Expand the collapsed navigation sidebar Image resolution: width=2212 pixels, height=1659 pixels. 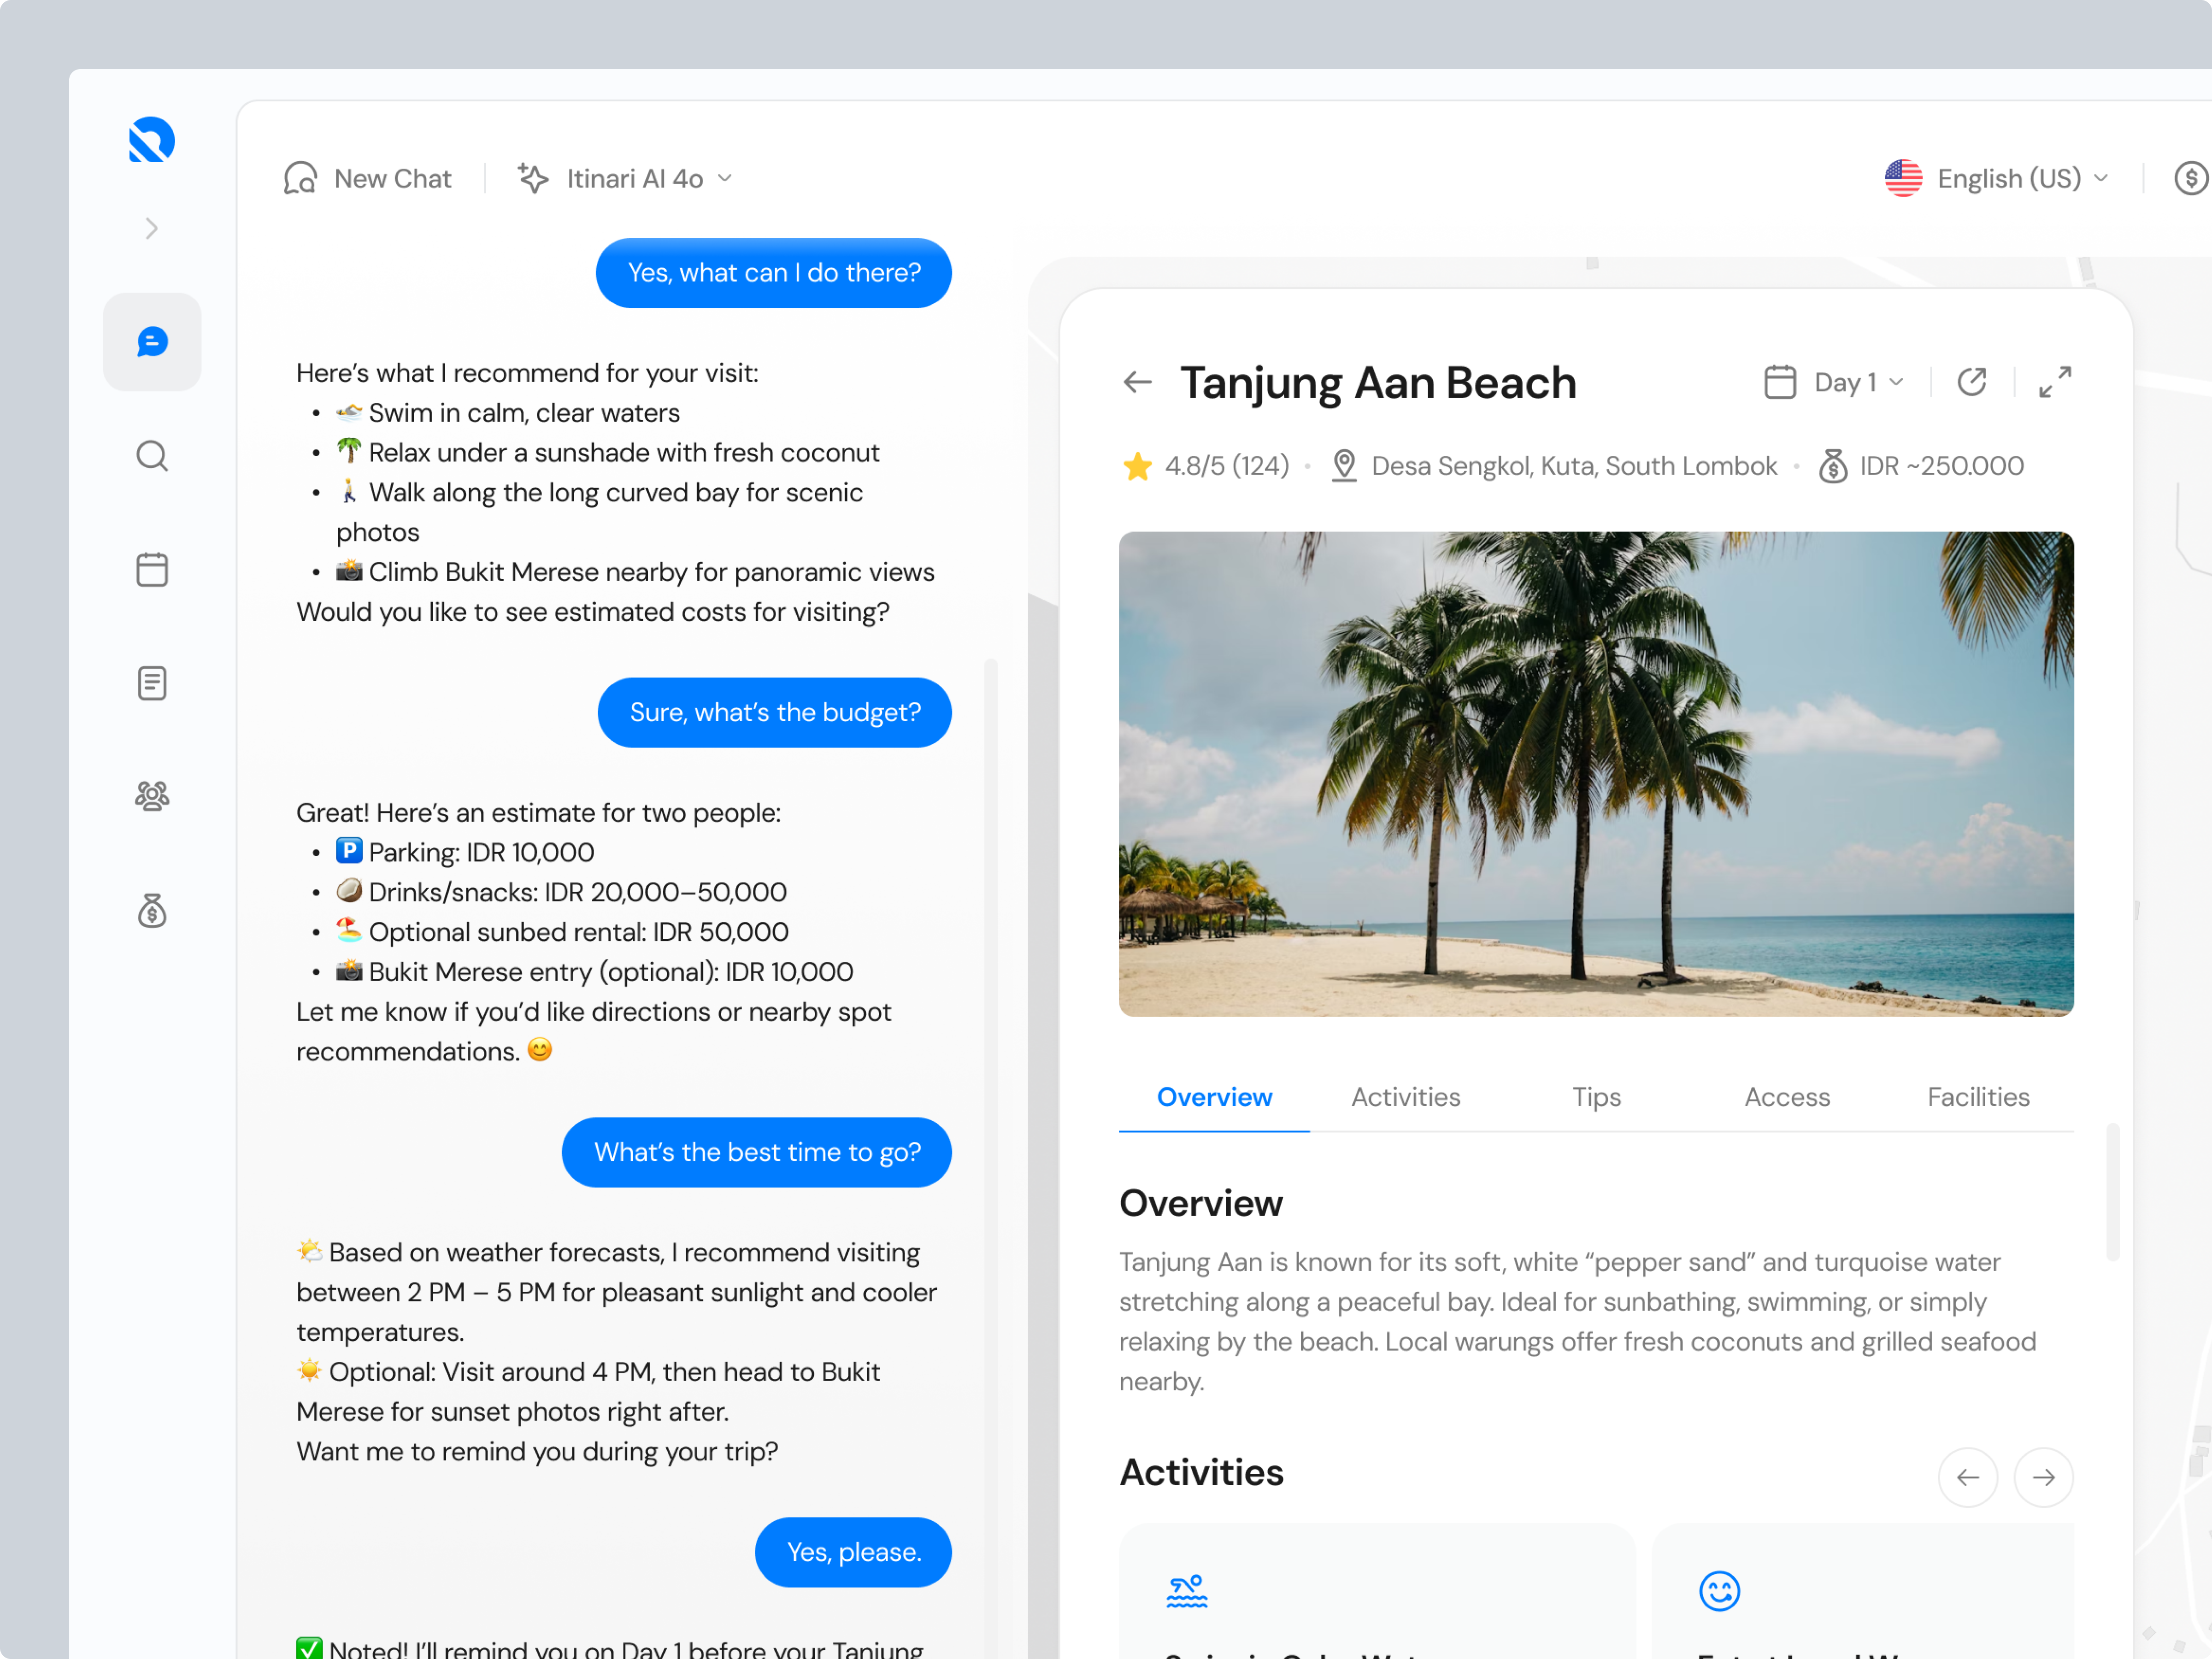[x=152, y=228]
